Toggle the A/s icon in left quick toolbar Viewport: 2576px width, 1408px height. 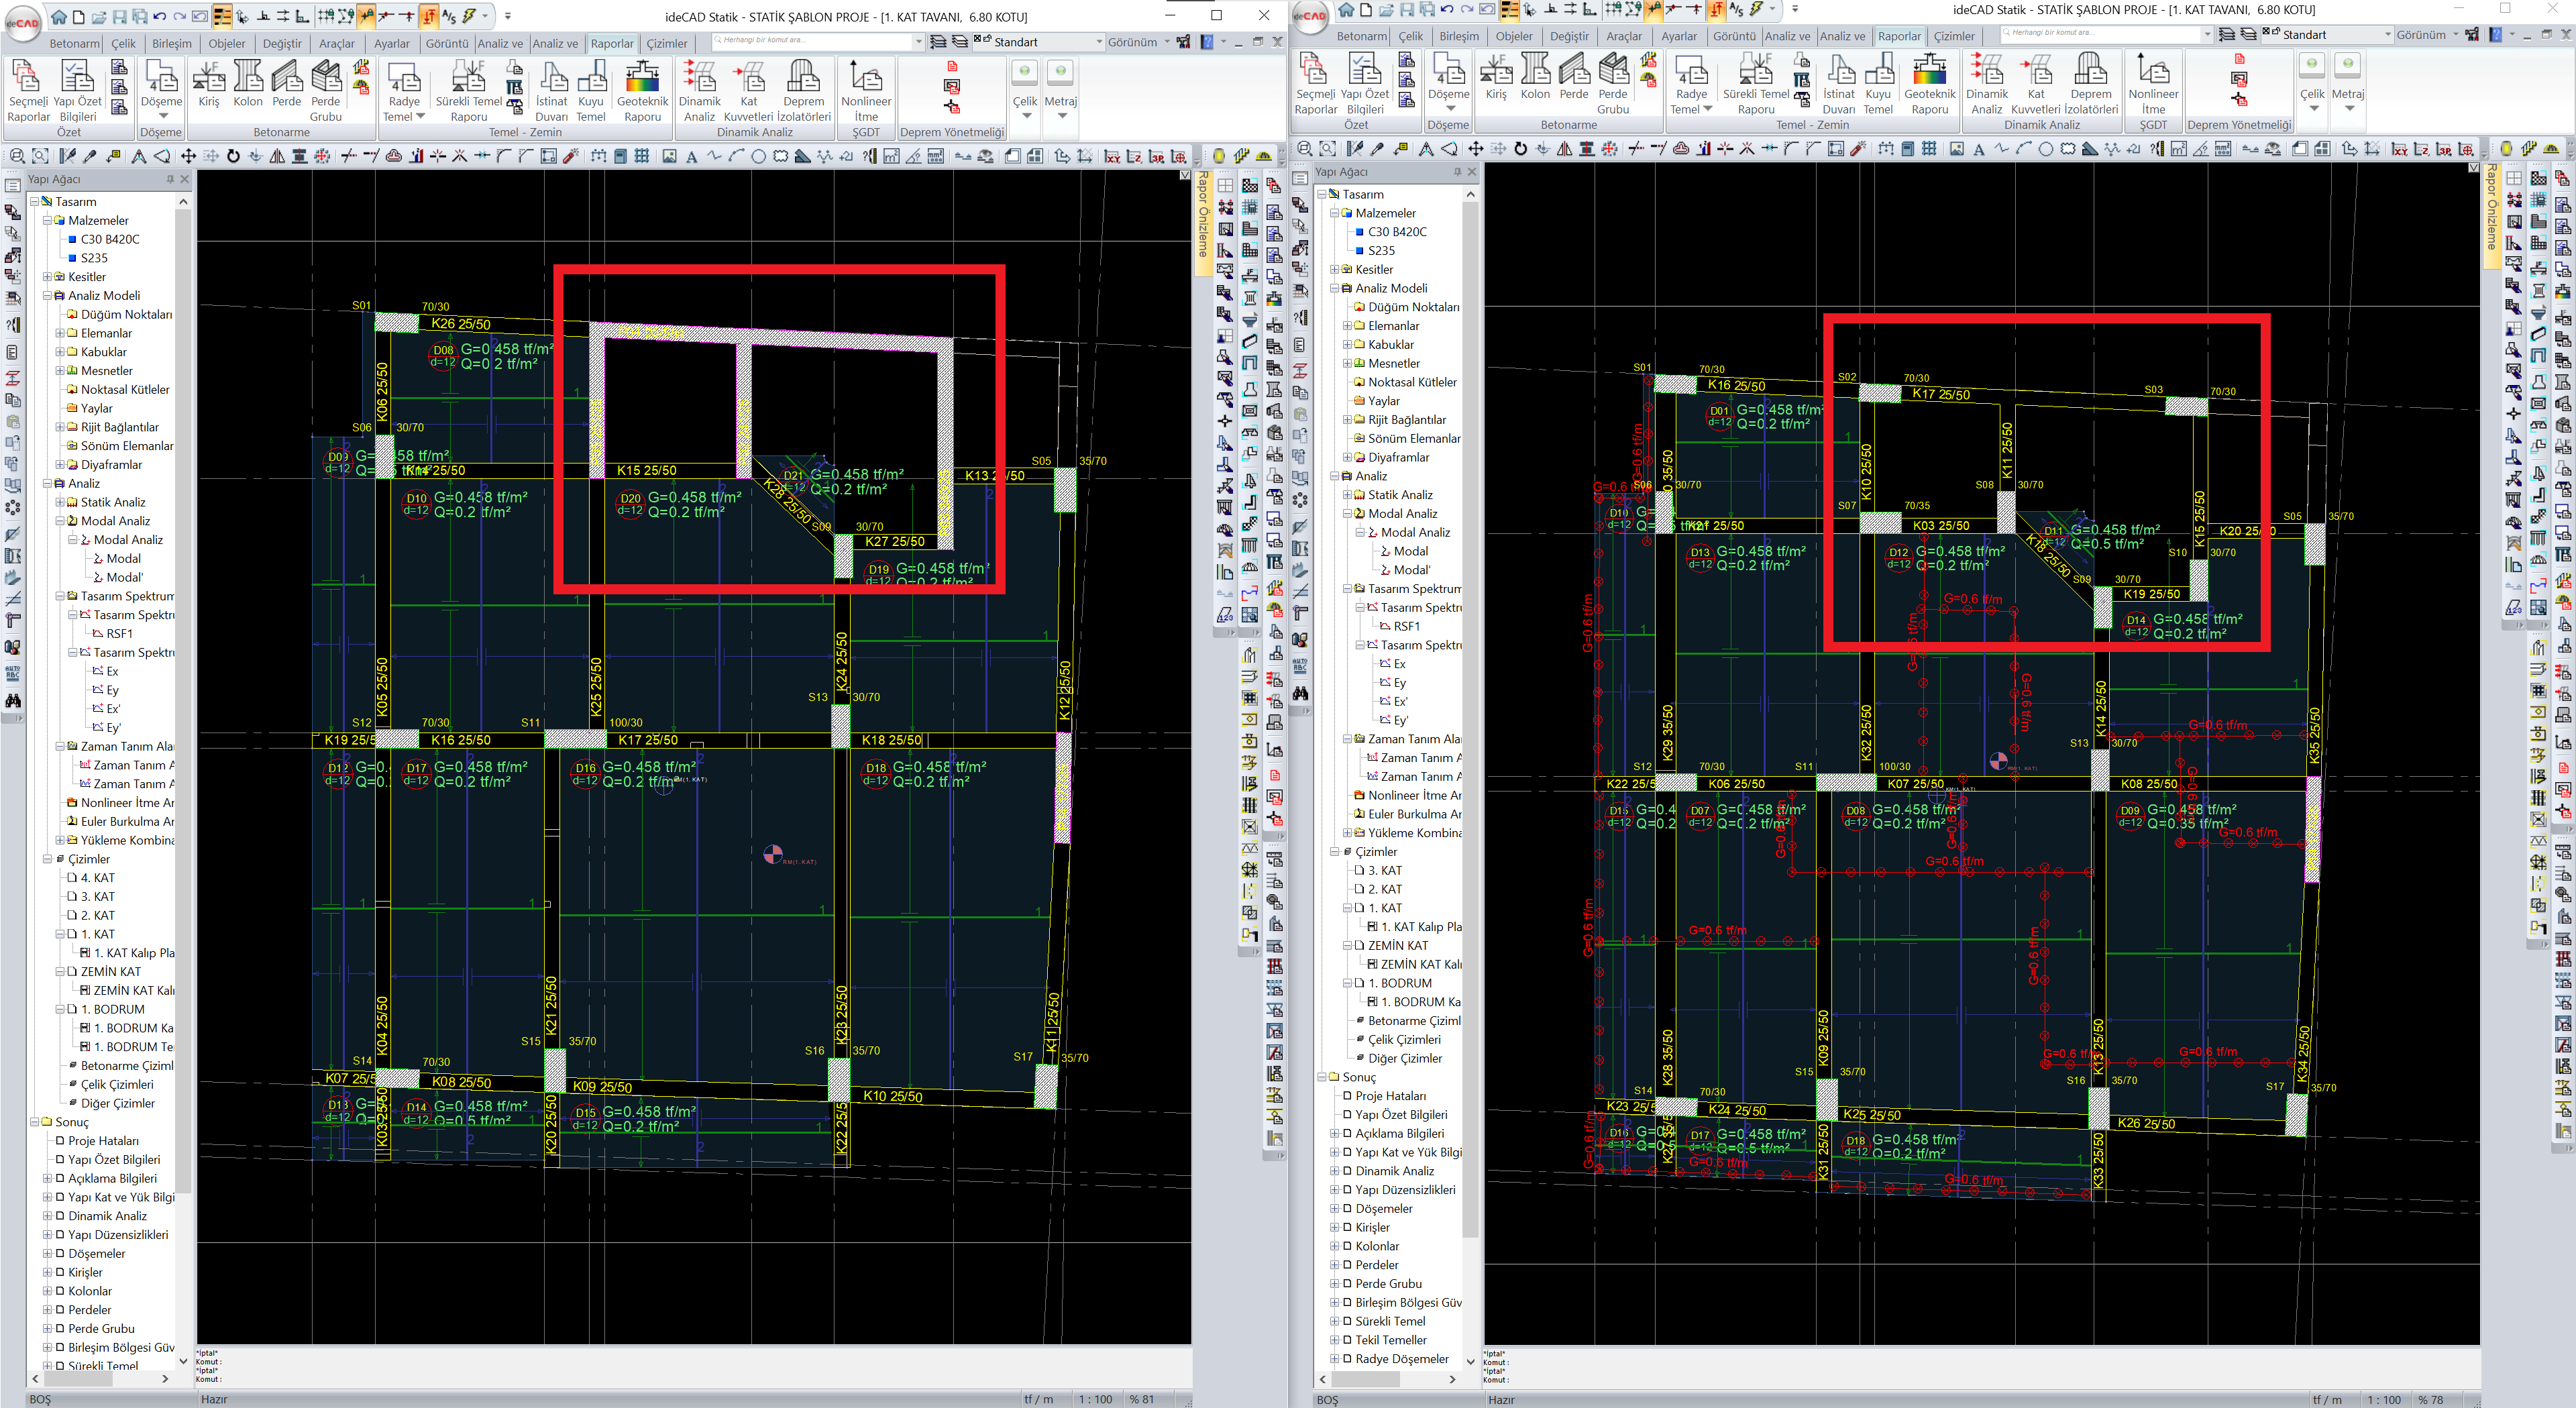coord(449,16)
